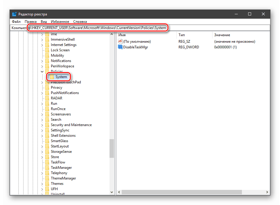280x205 pixels.
Task: Open the Вид menu
Action: point(44,22)
